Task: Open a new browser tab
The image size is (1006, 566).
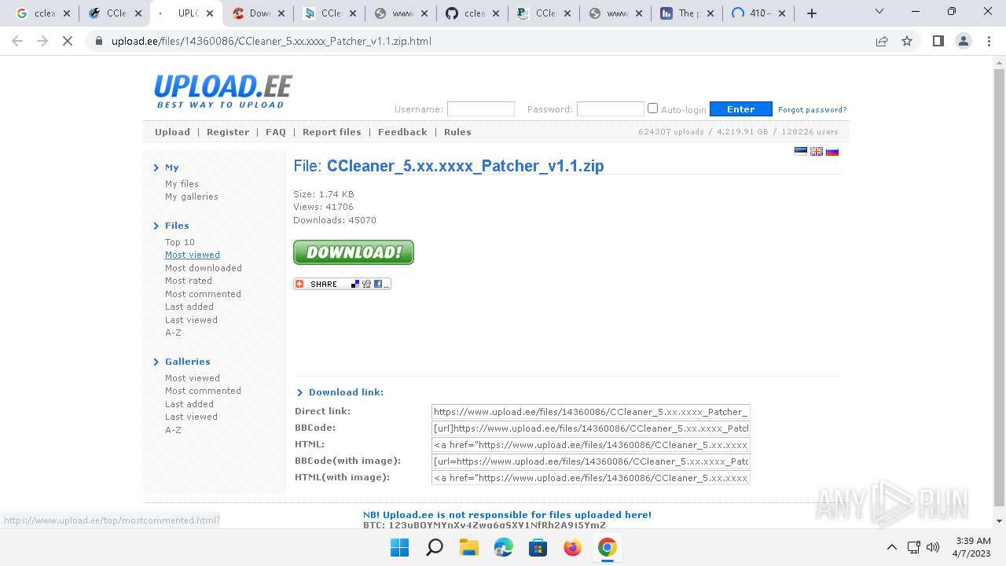Action: pos(812,13)
